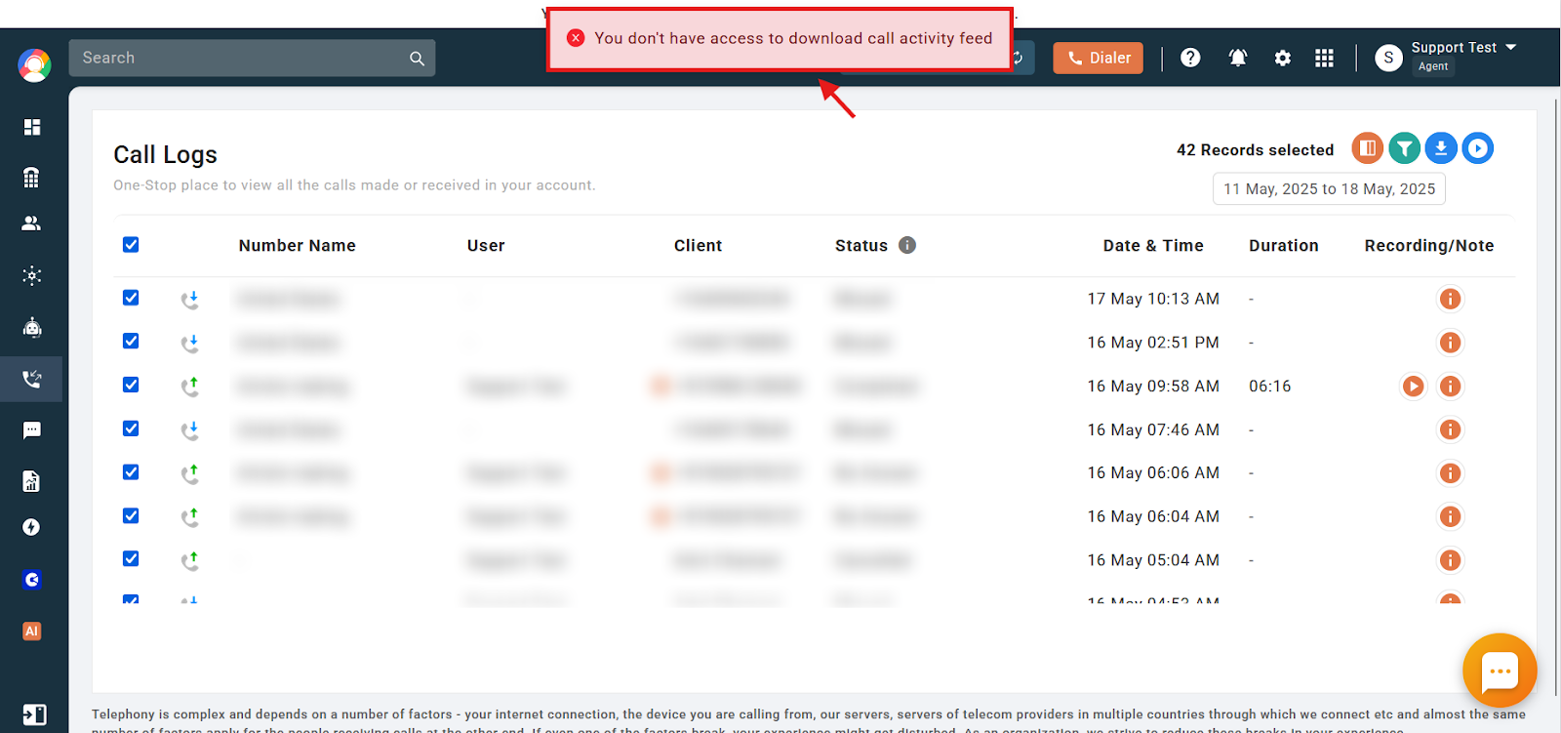Play recording for 16 May 09:58 AM call
This screenshot has height=733, width=1561.
[x=1413, y=387]
